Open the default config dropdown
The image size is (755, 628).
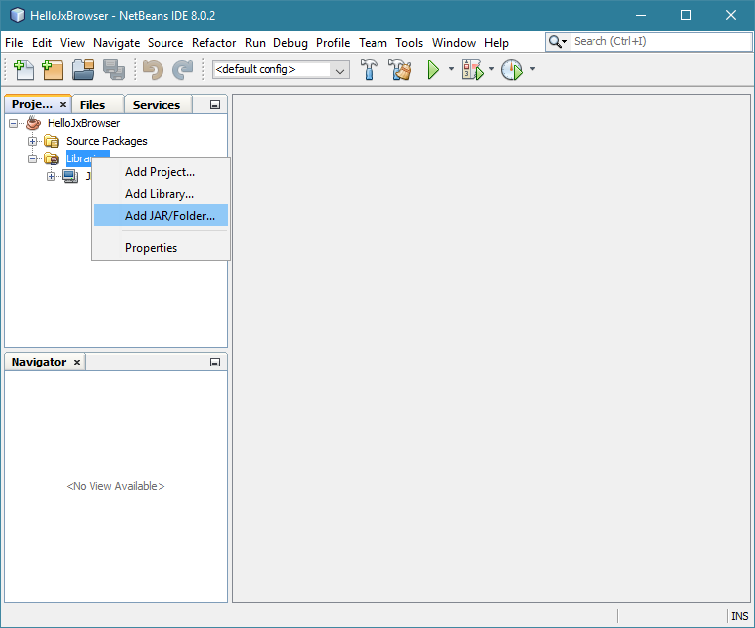pyautogui.click(x=339, y=70)
